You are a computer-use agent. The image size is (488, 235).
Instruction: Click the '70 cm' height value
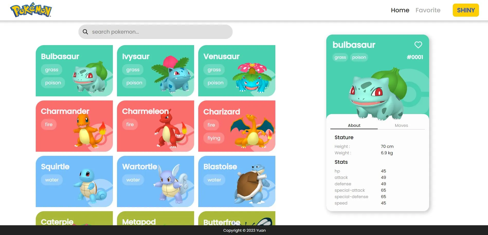387,147
